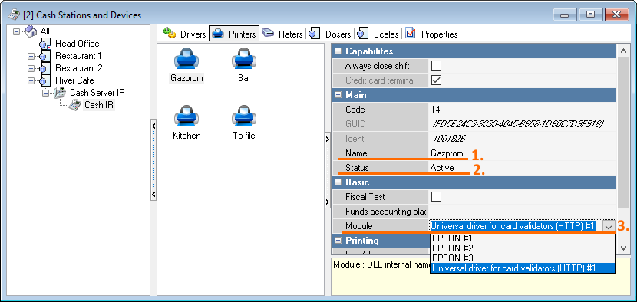
Task: Click the properties splitter lower arrow
Action: [328, 202]
